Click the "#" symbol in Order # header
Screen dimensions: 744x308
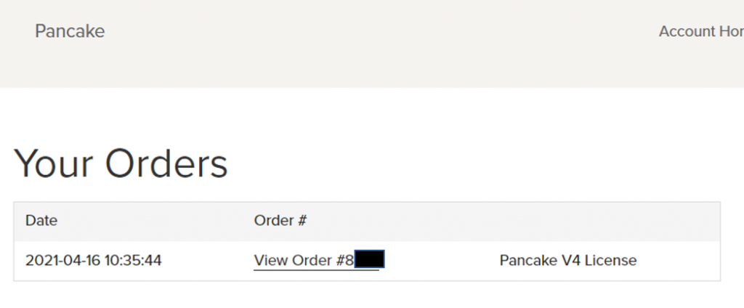(x=301, y=220)
